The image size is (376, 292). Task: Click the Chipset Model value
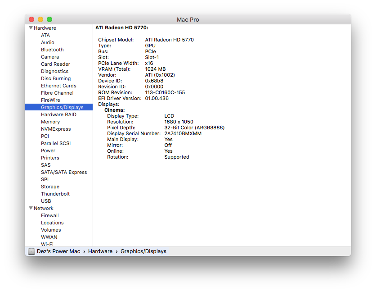(169, 40)
